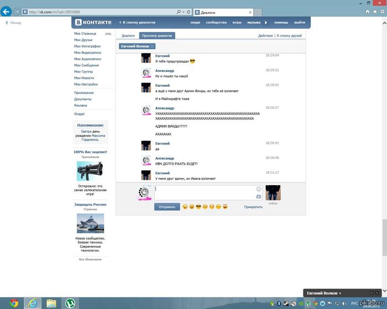Open the emoji picker in message box
This screenshot has height=309, width=387.
[x=258, y=189]
